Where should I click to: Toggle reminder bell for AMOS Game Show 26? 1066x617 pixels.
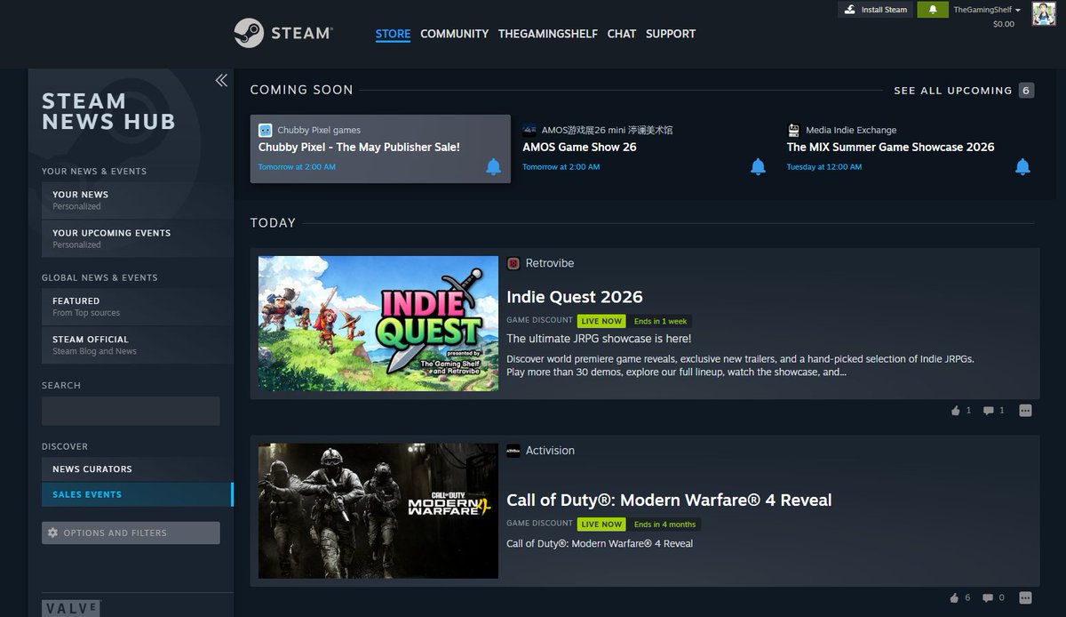click(758, 166)
